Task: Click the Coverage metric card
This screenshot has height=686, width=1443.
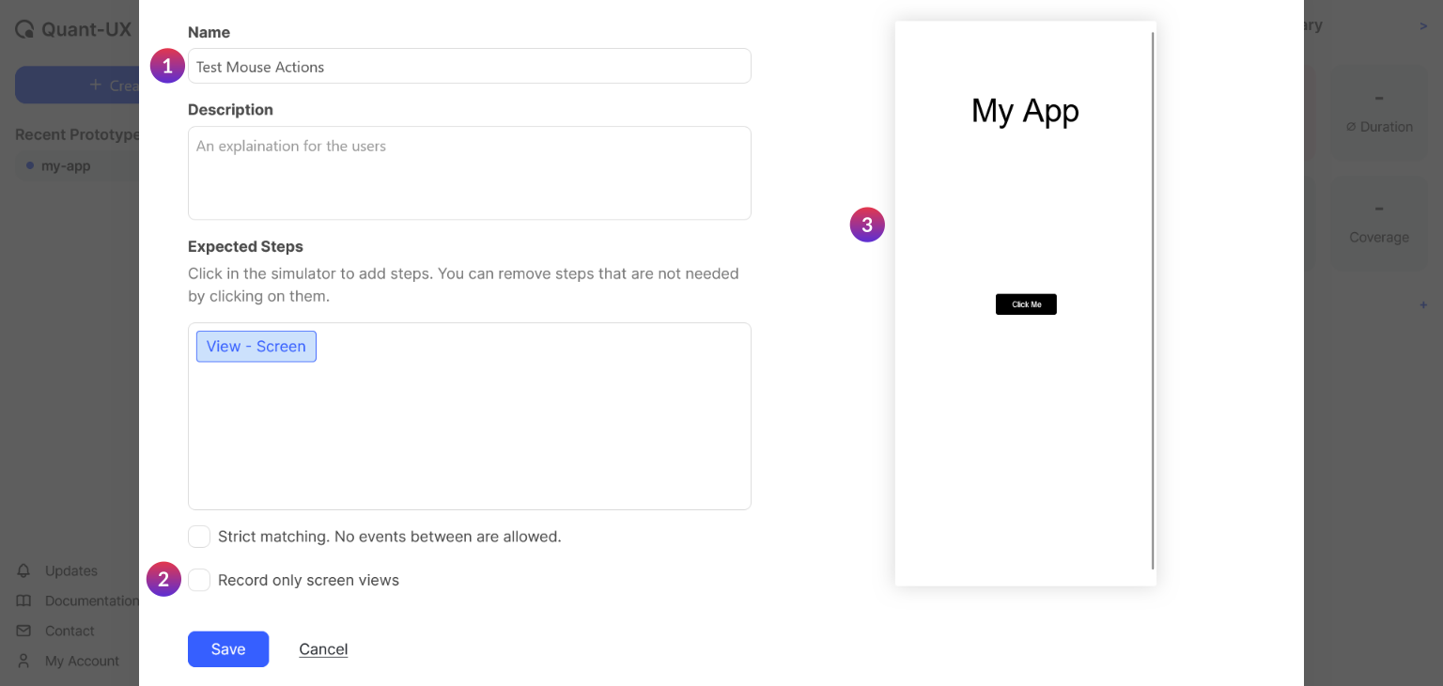Action: click(1378, 221)
